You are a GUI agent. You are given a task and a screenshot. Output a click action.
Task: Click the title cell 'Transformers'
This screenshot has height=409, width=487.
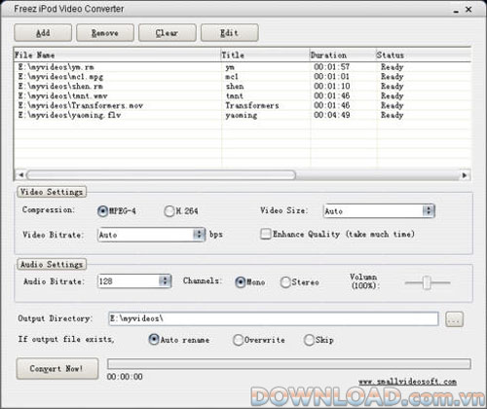tap(252, 105)
